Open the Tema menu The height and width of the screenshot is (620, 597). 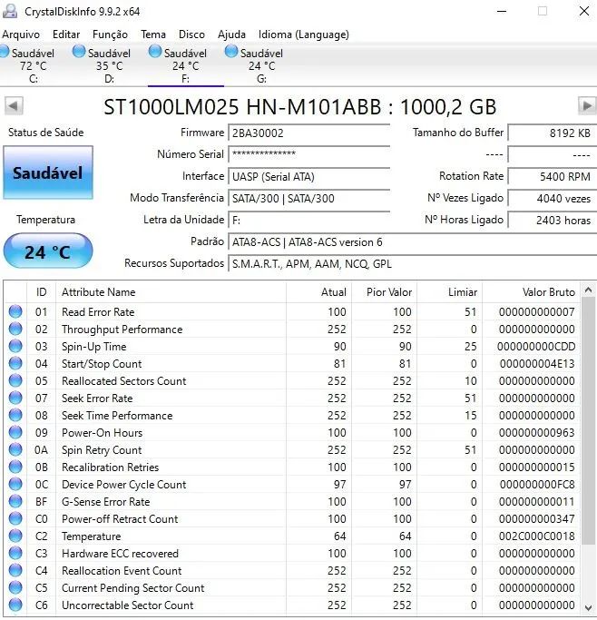coord(153,34)
